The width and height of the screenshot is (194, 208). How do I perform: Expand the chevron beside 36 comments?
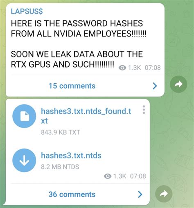tap(140, 194)
